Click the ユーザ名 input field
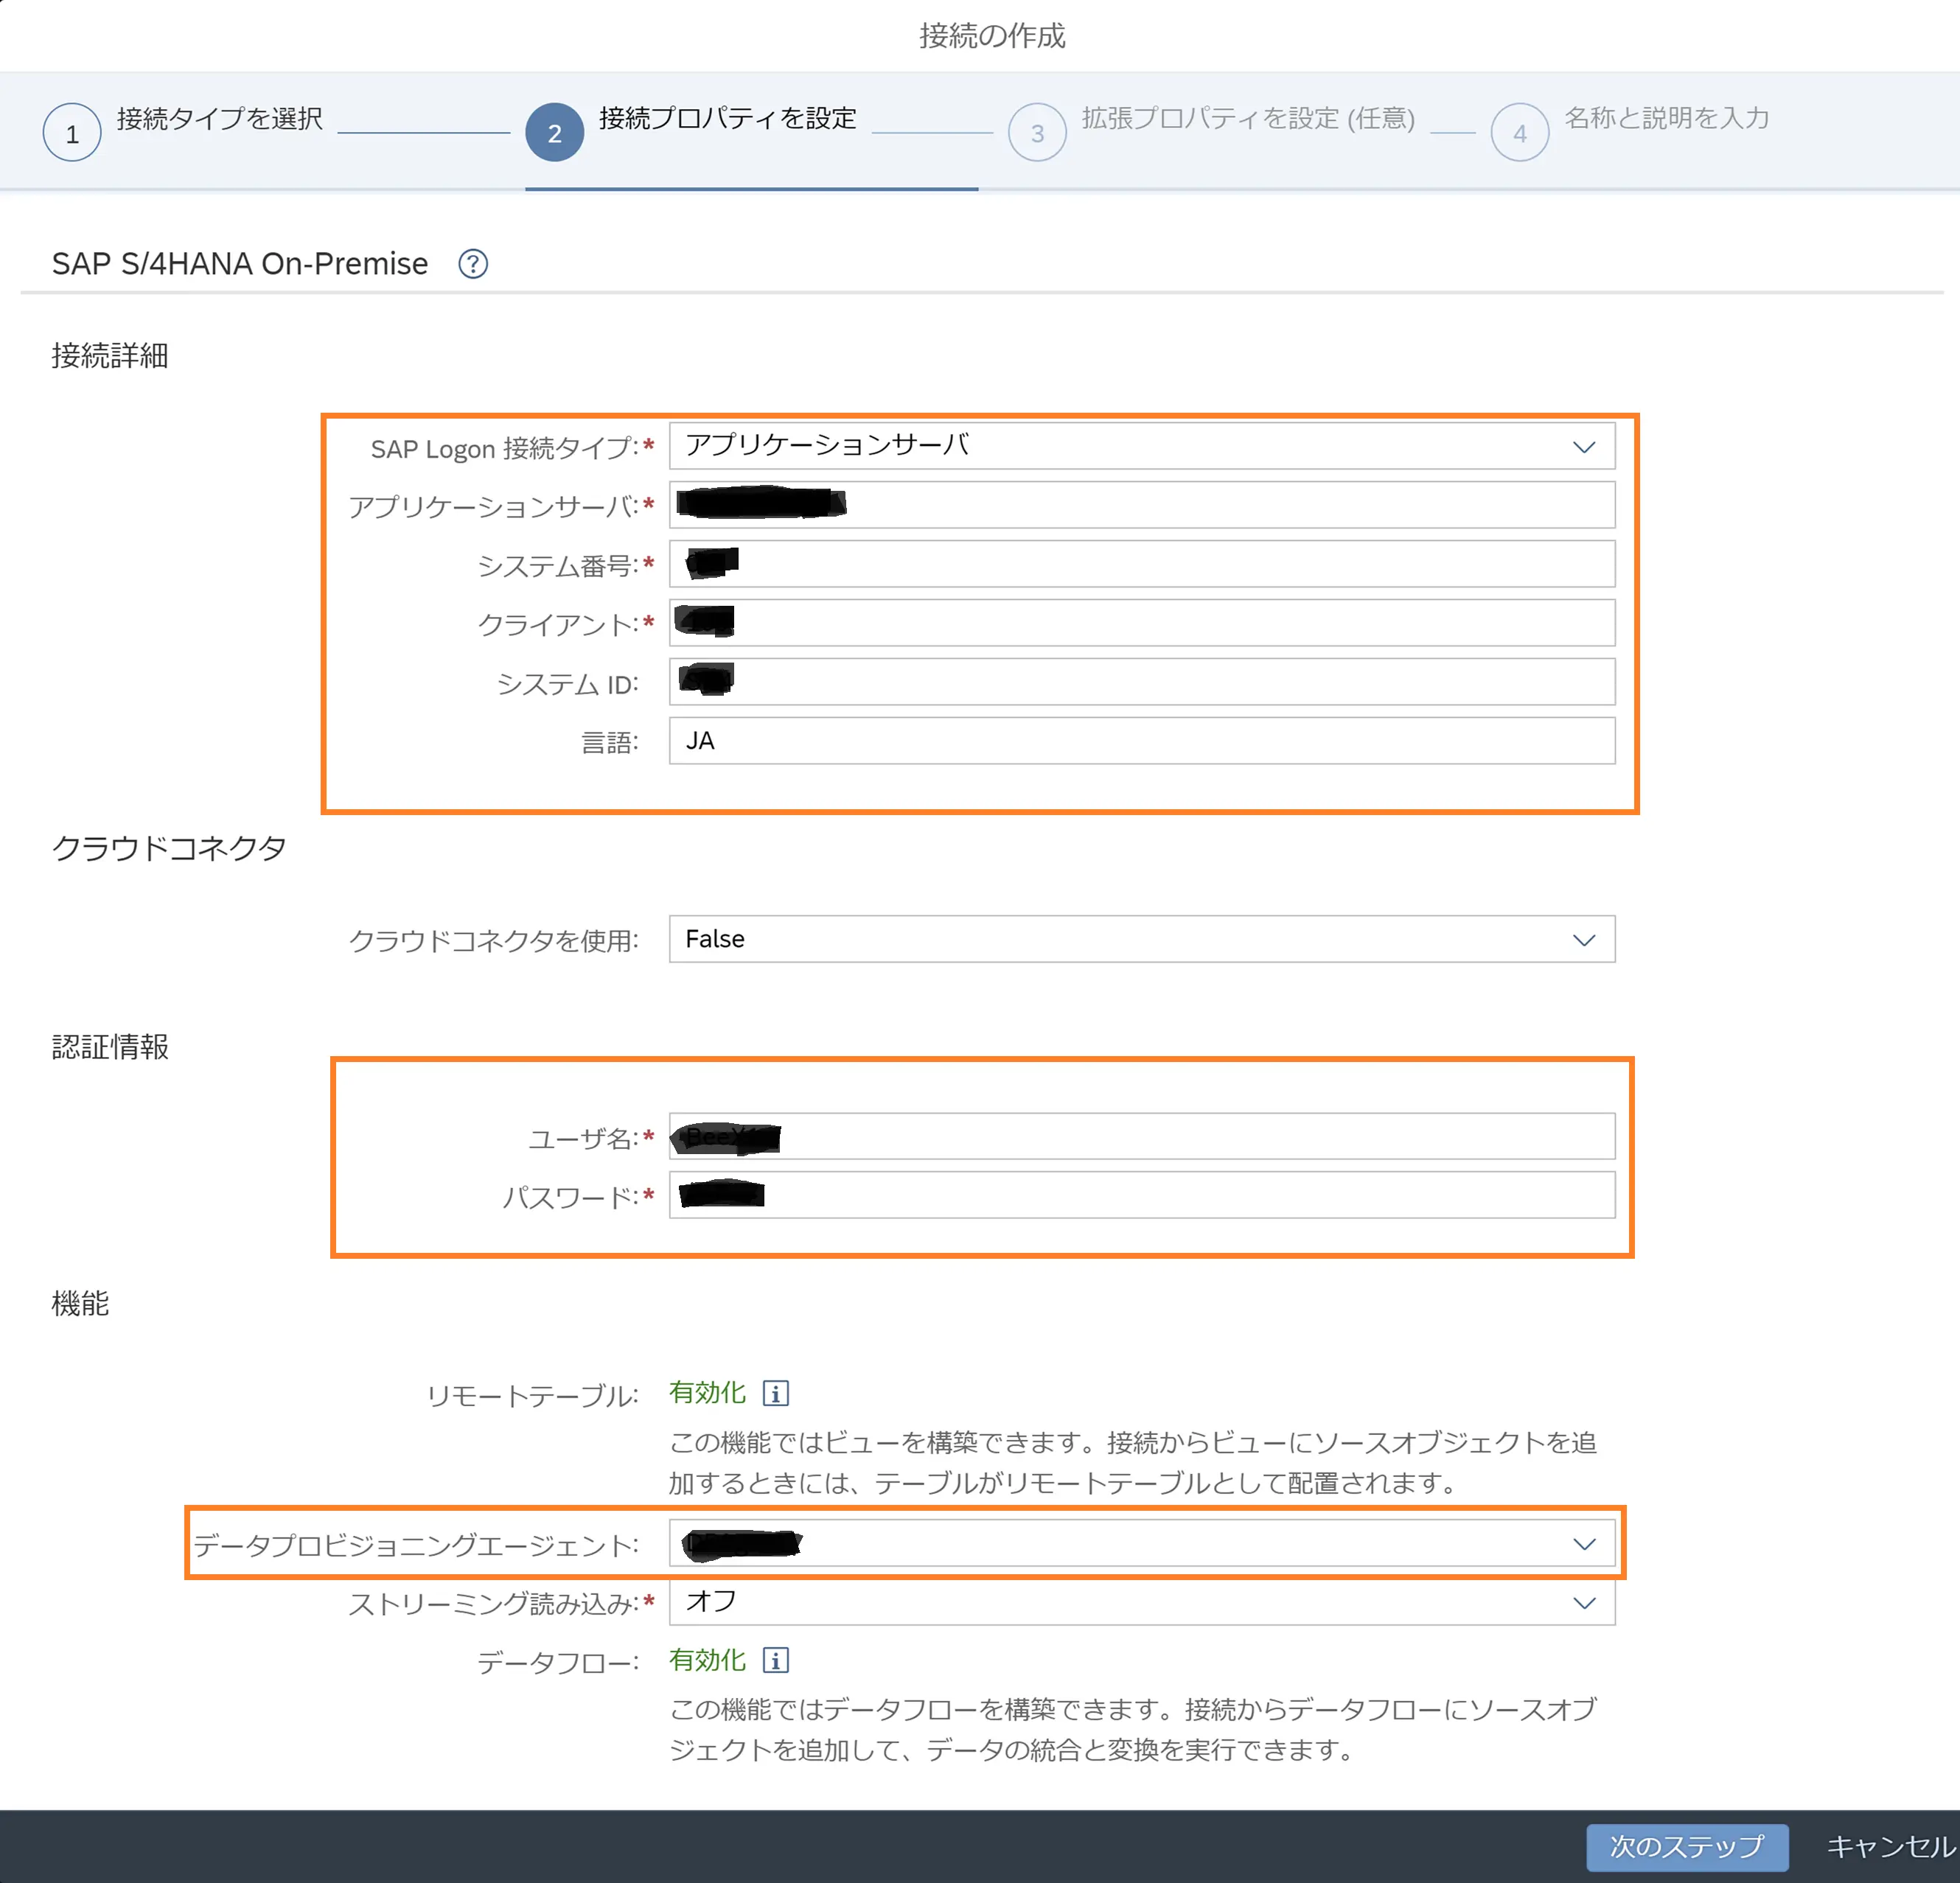Viewport: 1960px width, 1883px height. (1142, 1137)
